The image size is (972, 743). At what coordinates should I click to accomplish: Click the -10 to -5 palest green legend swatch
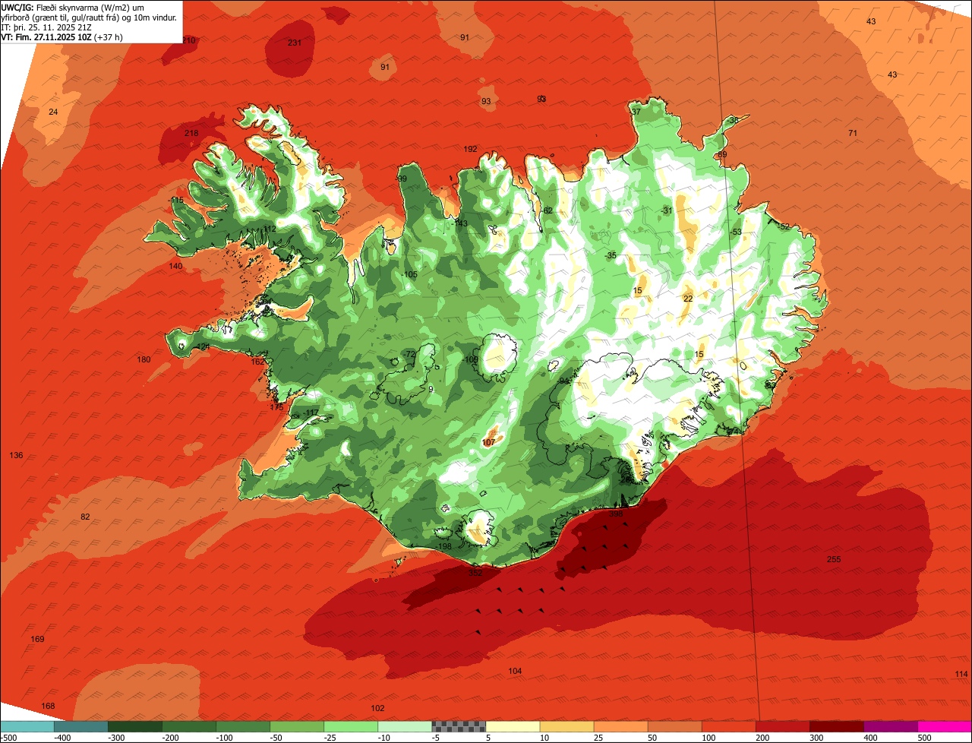click(x=404, y=726)
